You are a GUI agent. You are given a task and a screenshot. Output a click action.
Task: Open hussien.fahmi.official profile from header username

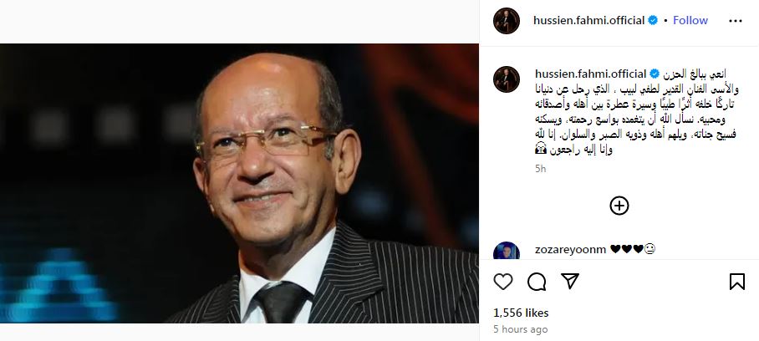[x=588, y=20]
